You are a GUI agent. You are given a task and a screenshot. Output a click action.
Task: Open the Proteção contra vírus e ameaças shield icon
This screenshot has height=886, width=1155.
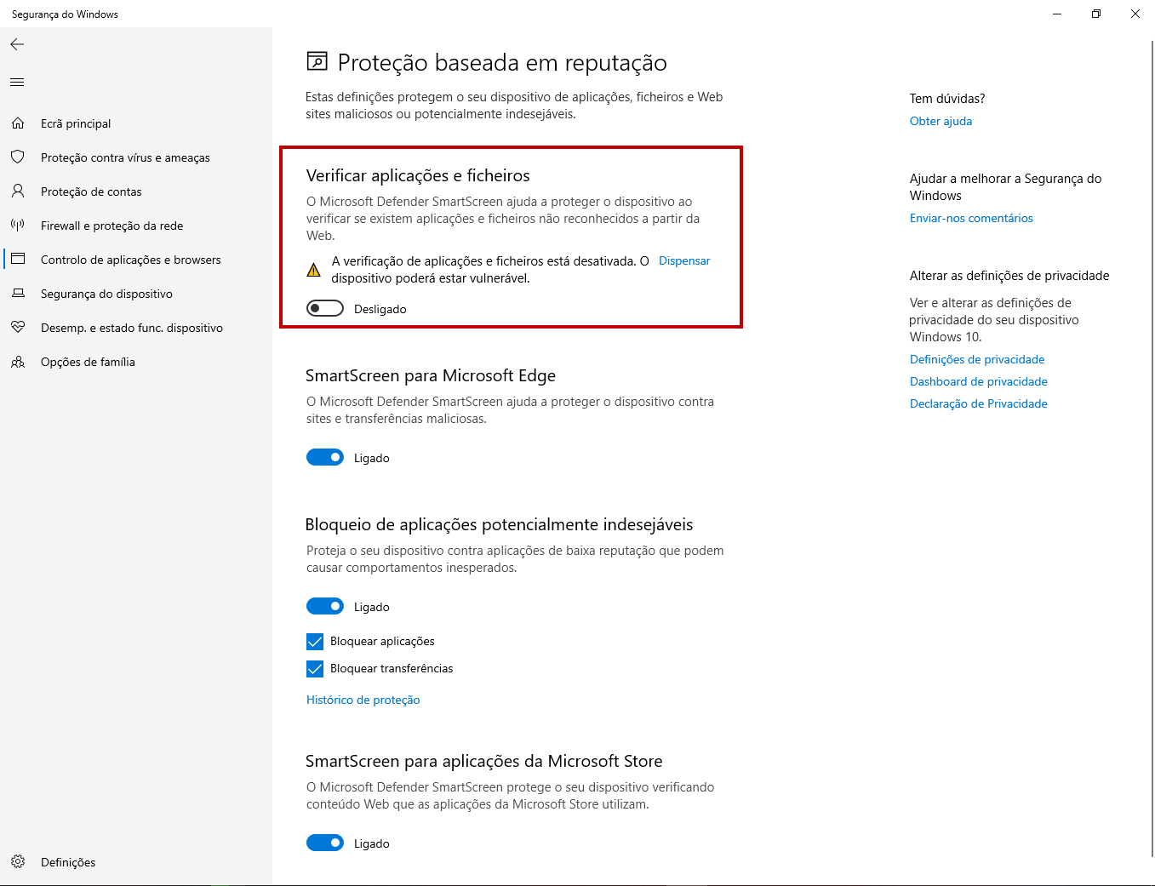(x=18, y=157)
